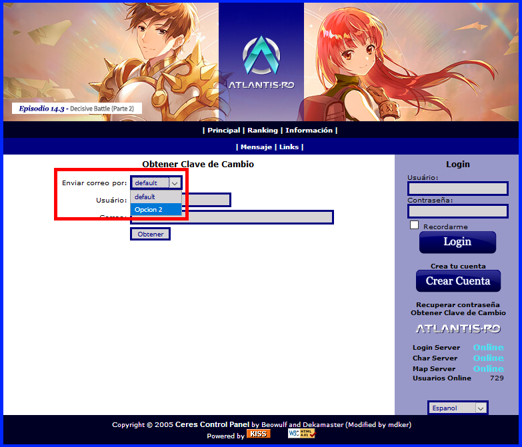
Task: Select Opcion 2 from the dropdown list
Action: 156,210
